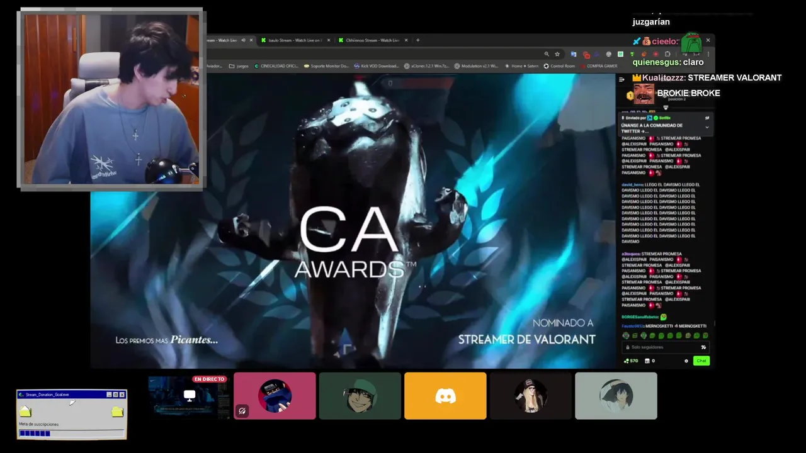This screenshot has width=806, height=453.
Task: Click the chat panel scrollbar
Action: tap(715, 324)
